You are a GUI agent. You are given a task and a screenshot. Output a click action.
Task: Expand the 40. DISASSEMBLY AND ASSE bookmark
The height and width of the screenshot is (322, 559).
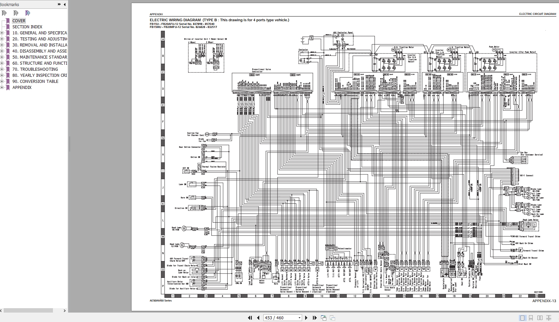point(2,51)
